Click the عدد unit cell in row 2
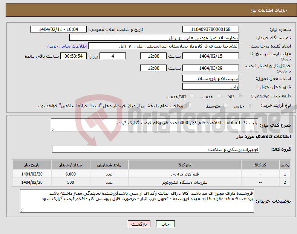The width and height of the screenshot is (297, 234). click(x=109, y=182)
